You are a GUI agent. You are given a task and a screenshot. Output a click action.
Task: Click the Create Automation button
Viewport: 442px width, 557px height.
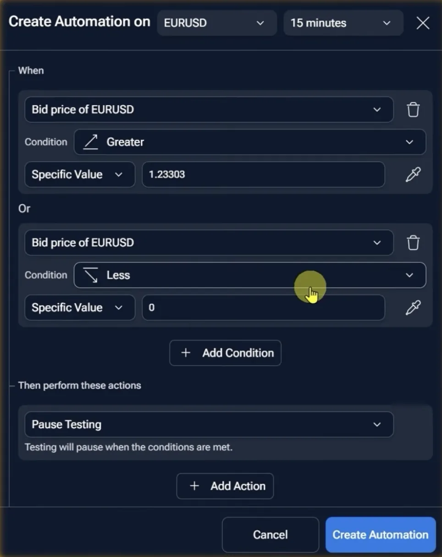tap(381, 535)
